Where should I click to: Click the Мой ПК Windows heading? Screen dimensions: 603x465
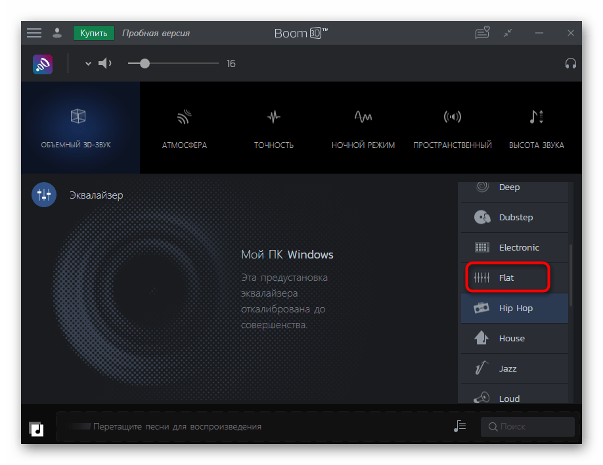pyautogui.click(x=287, y=255)
